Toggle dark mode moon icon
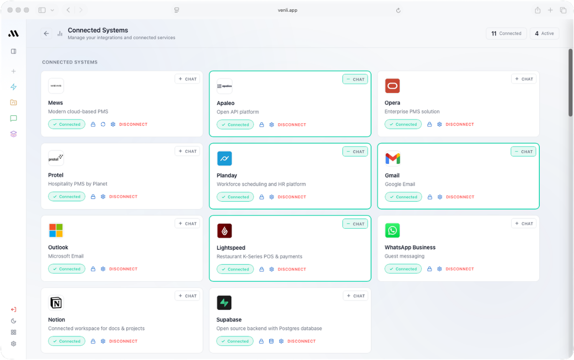 coord(14,321)
